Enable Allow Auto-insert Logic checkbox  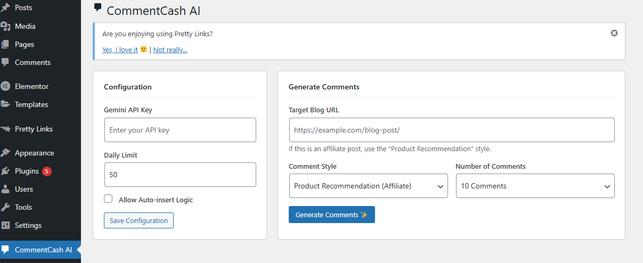click(x=108, y=199)
